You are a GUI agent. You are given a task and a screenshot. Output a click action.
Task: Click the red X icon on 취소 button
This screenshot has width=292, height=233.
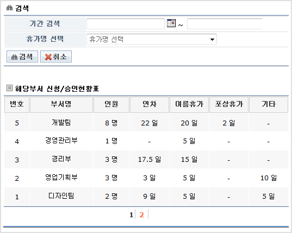(x=48, y=57)
